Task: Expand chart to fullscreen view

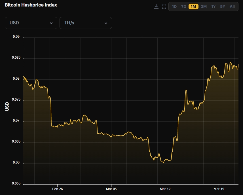Action: click(164, 7)
